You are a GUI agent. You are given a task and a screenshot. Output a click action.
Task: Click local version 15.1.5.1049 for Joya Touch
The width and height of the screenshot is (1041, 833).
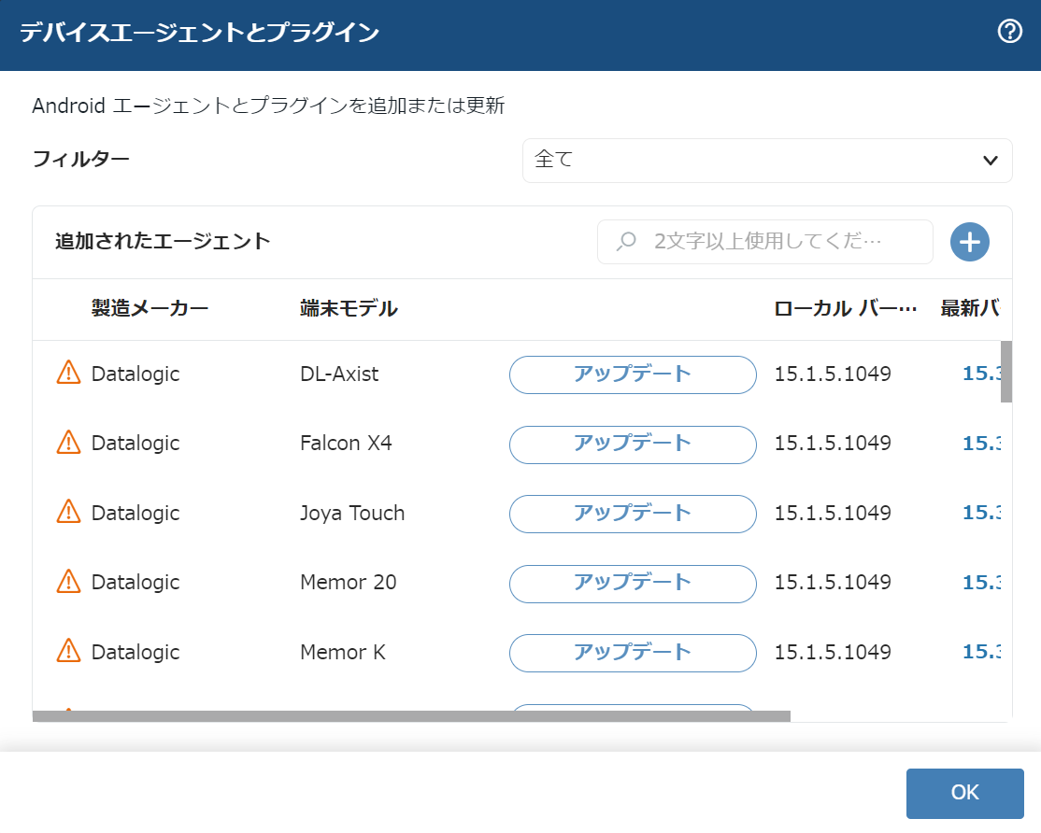(833, 513)
